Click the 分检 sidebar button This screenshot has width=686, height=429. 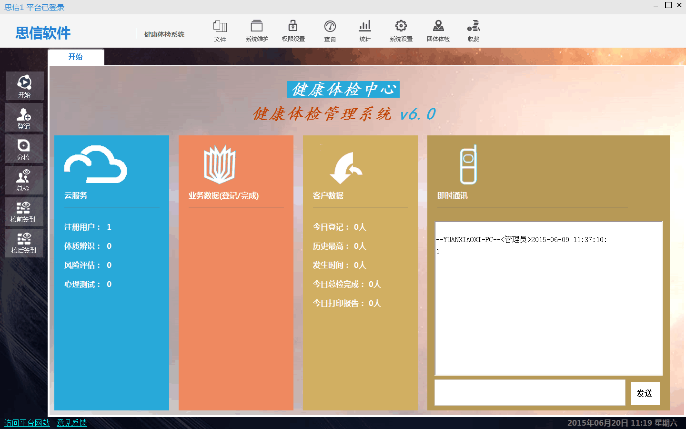tap(24, 149)
